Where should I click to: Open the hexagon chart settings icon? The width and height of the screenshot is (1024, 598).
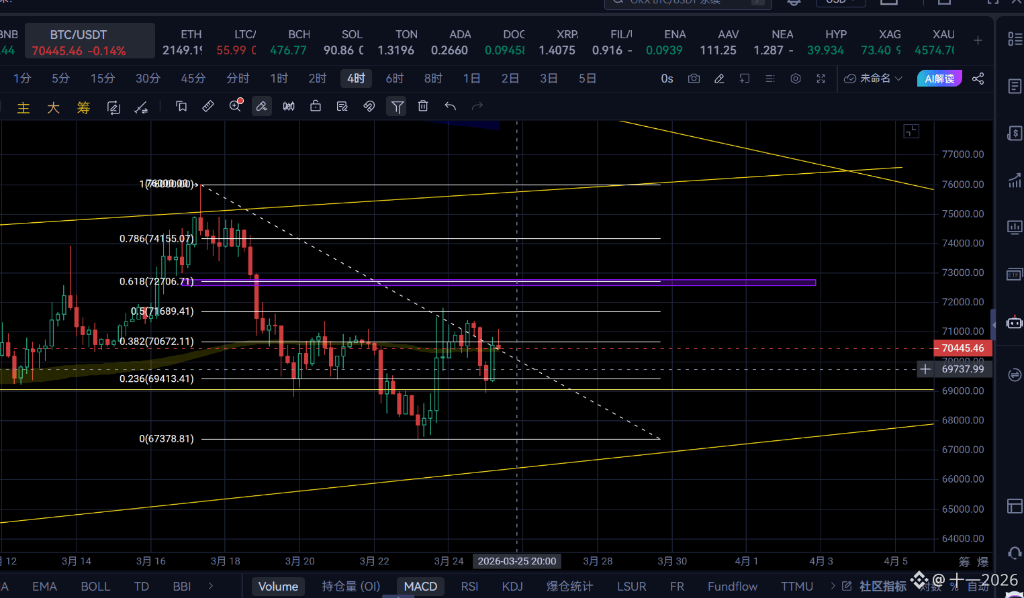[796, 79]
